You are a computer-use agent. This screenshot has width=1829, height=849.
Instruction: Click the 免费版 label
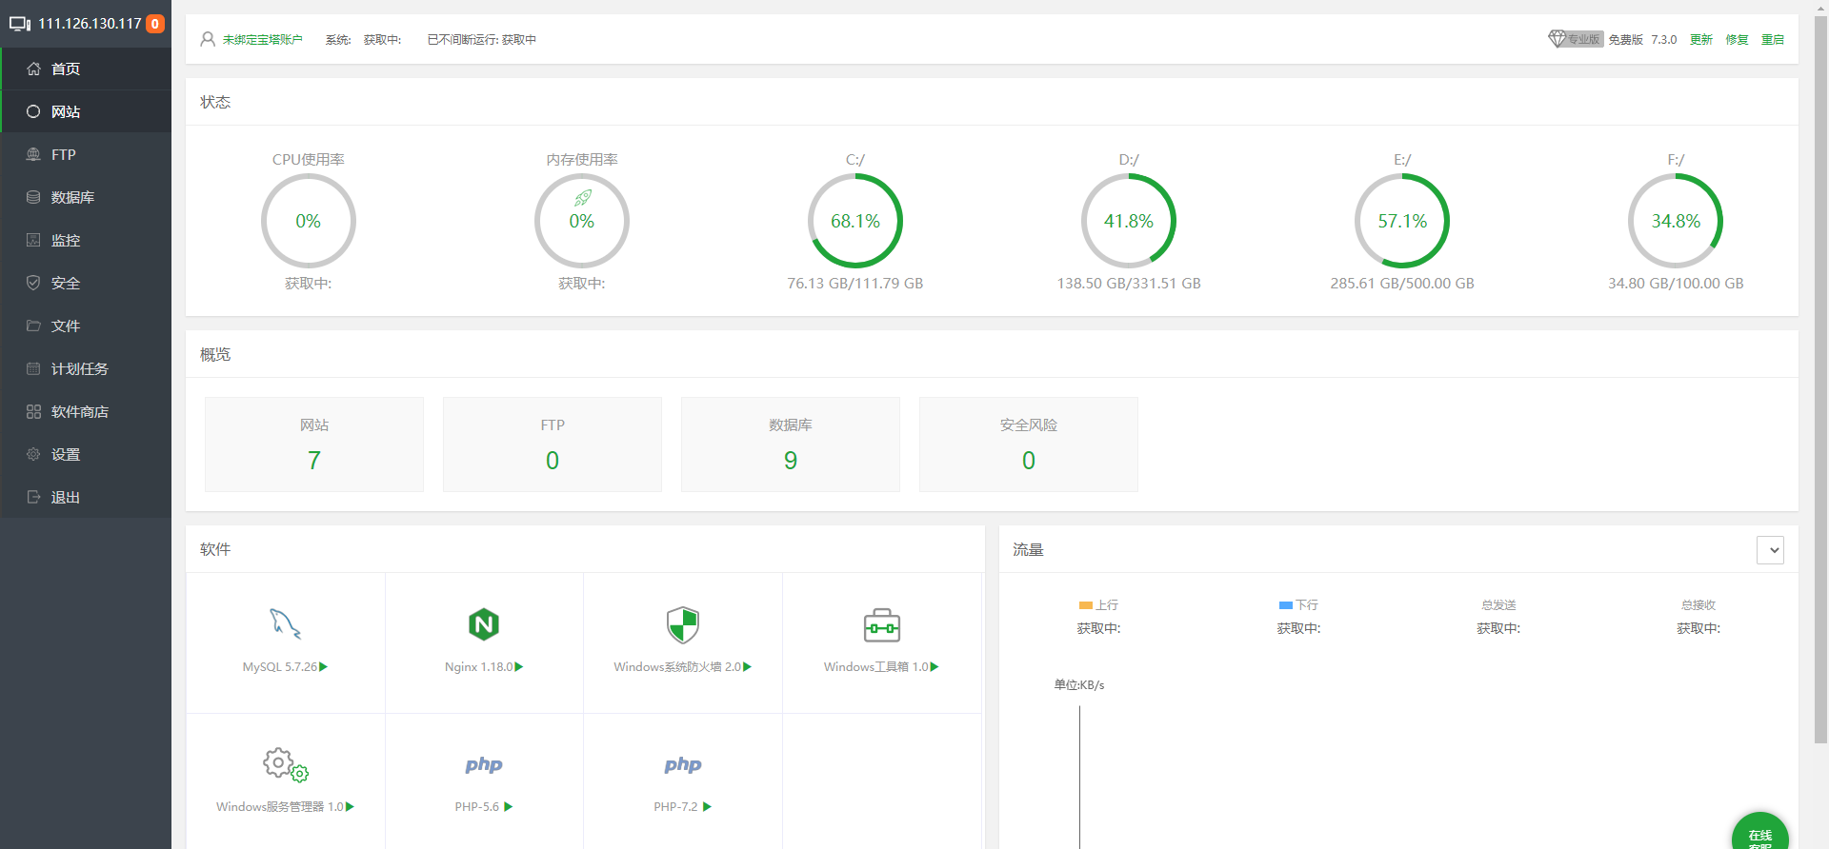pos(1626,39)
